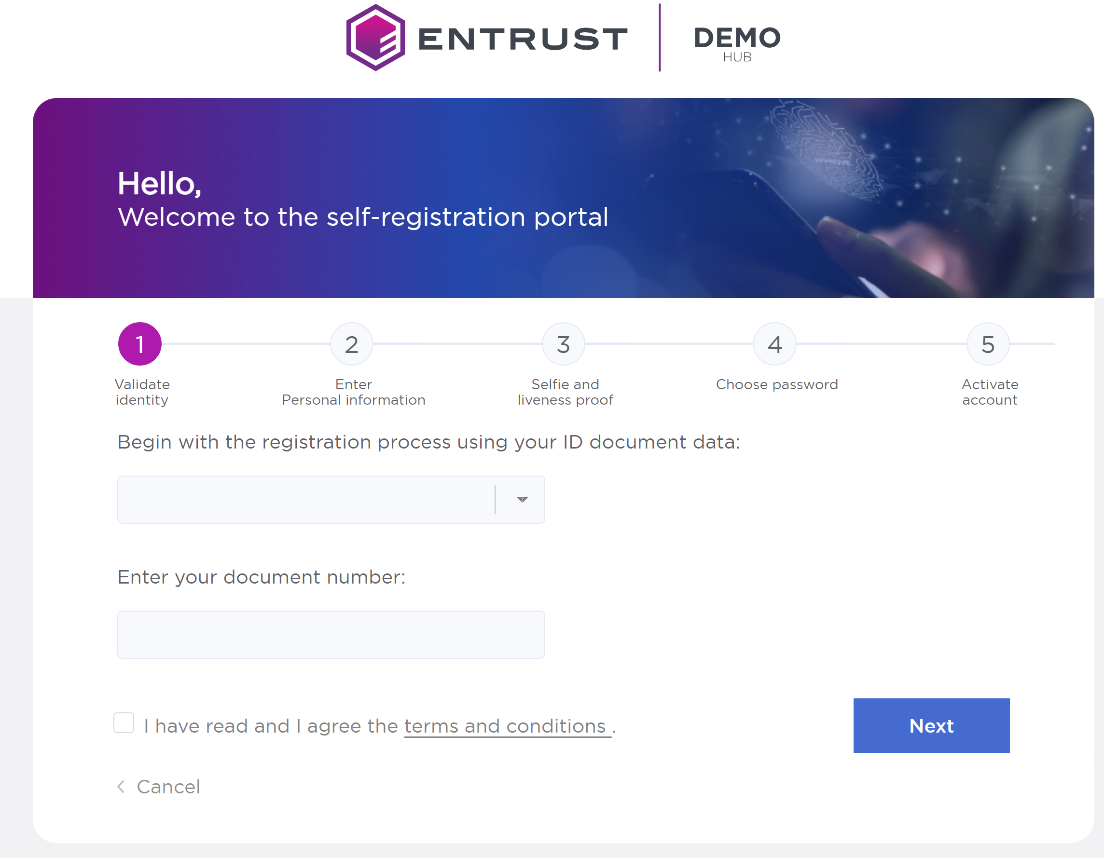Screen dimensions: 1104x858
Task: Select step 2 Personal information circle
Action: (x=352, y=344)
